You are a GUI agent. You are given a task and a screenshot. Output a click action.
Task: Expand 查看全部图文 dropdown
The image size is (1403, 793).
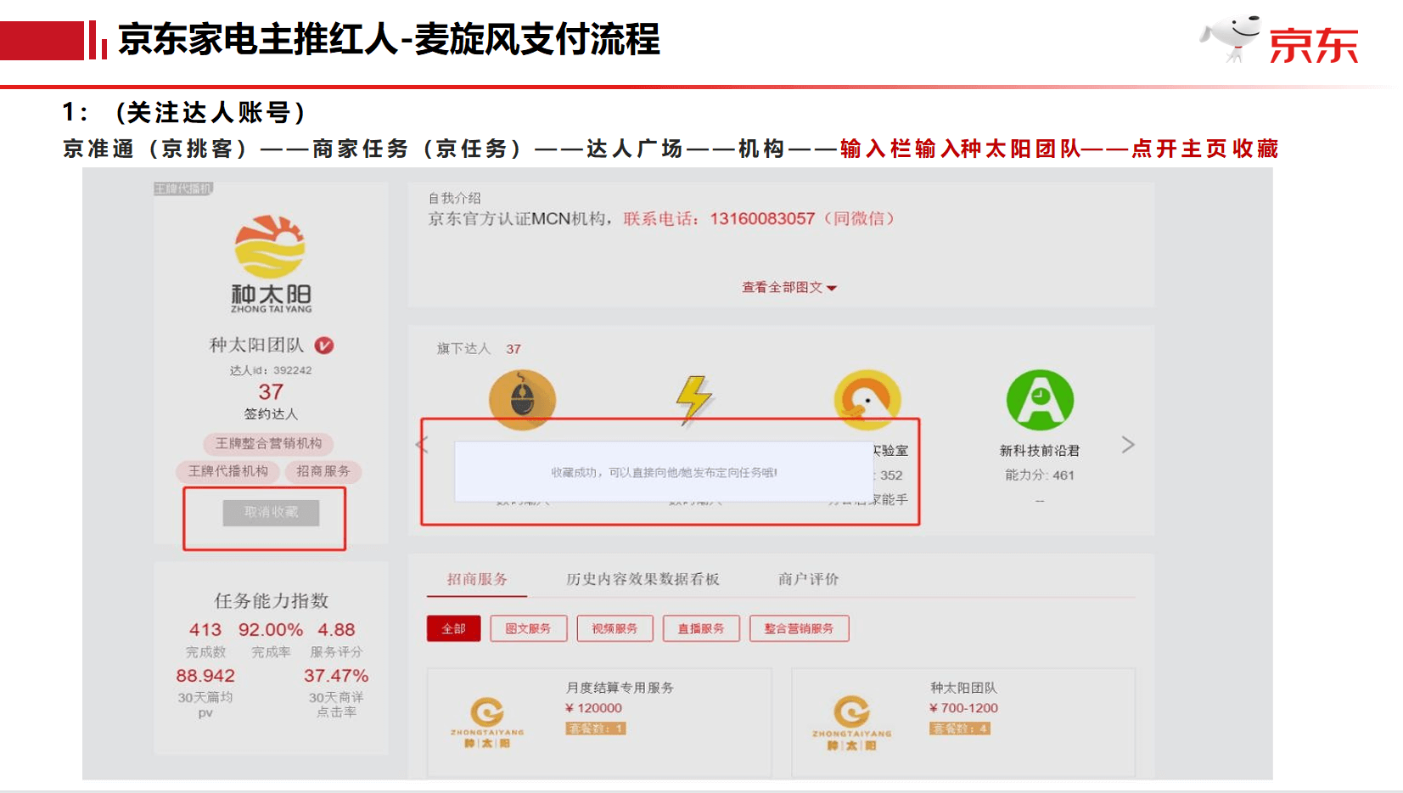789,288
